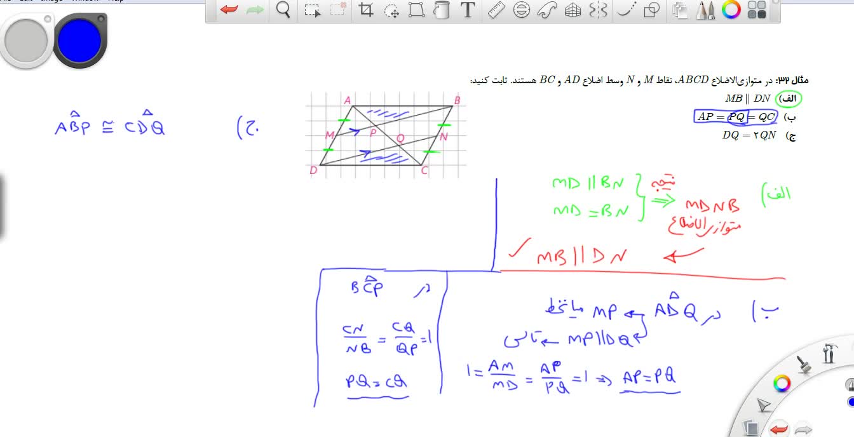Toggle the French Curve guide

click(x=547, y=10)
